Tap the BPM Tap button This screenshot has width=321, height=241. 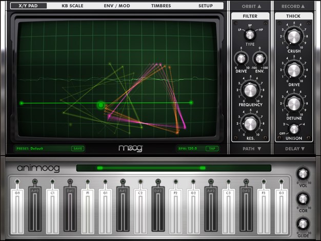[x=211, y=148]
